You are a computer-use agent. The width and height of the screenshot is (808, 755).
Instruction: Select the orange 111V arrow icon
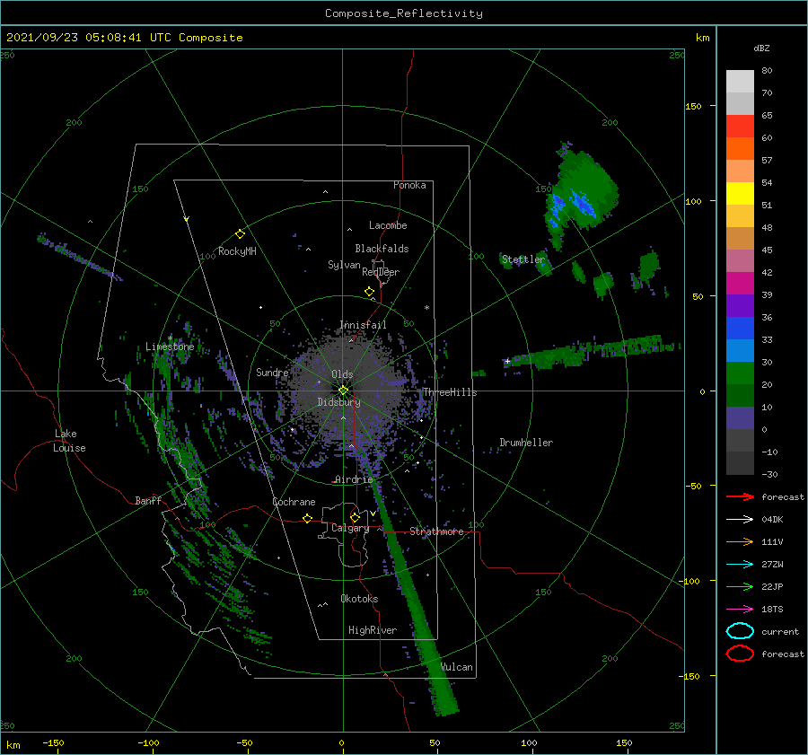740,541
